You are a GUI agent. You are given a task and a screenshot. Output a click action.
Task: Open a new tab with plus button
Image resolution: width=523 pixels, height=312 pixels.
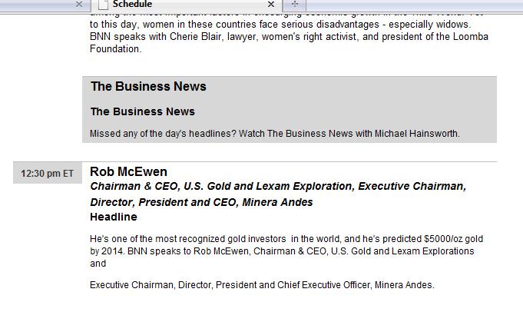[294, 5]
